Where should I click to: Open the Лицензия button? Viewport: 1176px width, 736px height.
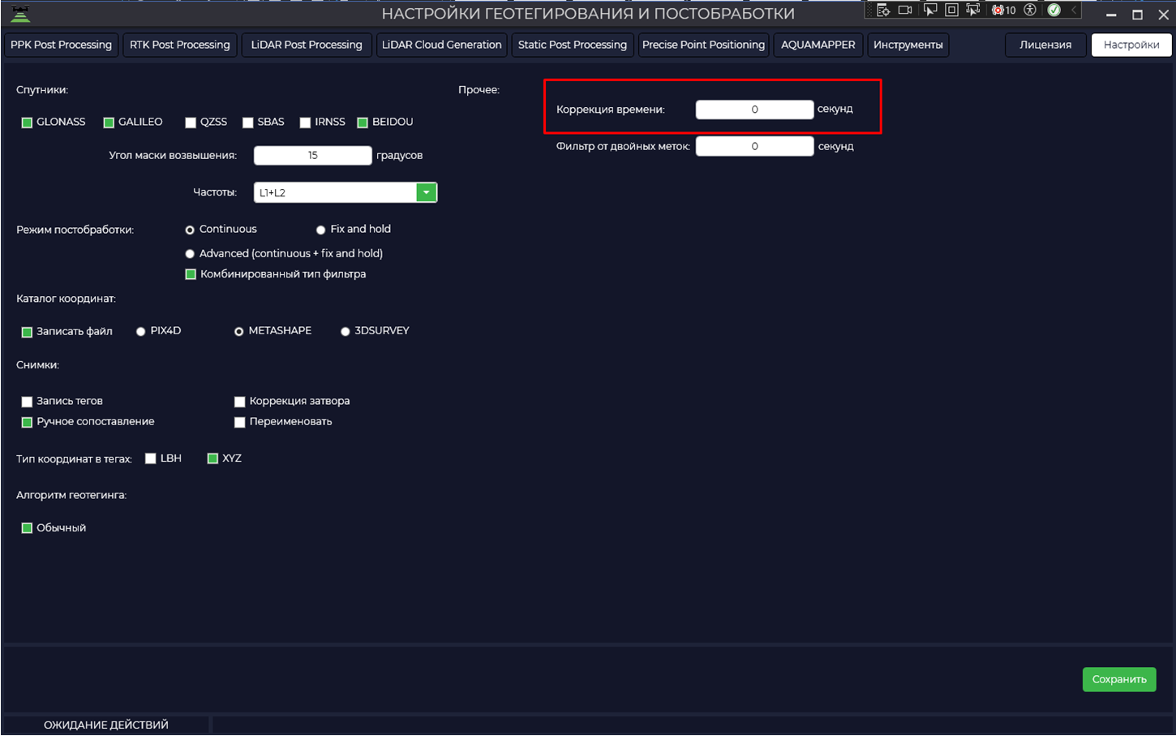[x=1045, y=45]
